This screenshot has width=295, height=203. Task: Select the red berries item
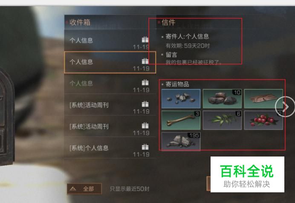(263, 120)
